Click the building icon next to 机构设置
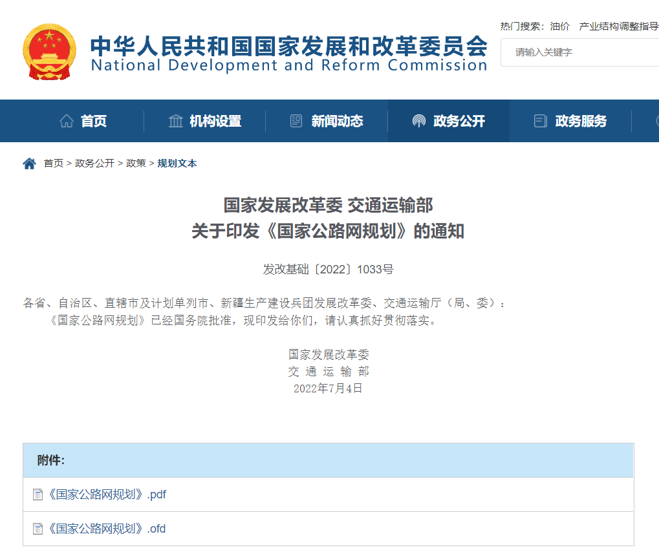The image size is (659, 552). click(x=175, y=120)
